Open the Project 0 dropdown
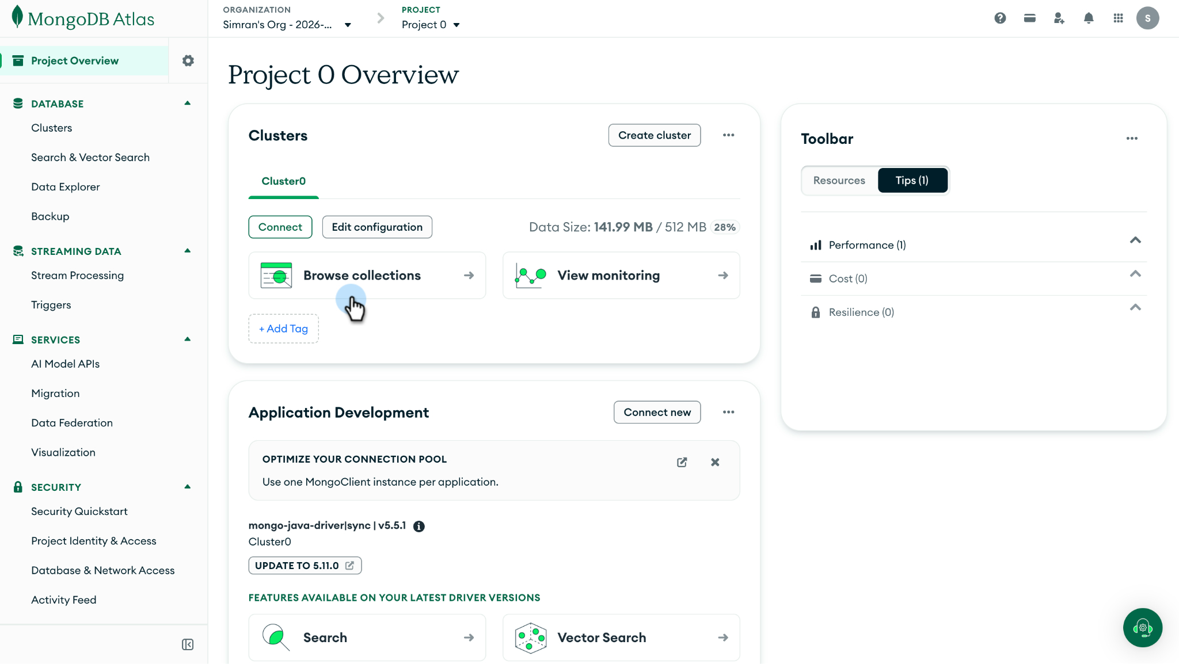Image resolution: width=1179 pixels, height=664 pixels. click(431, 25)
